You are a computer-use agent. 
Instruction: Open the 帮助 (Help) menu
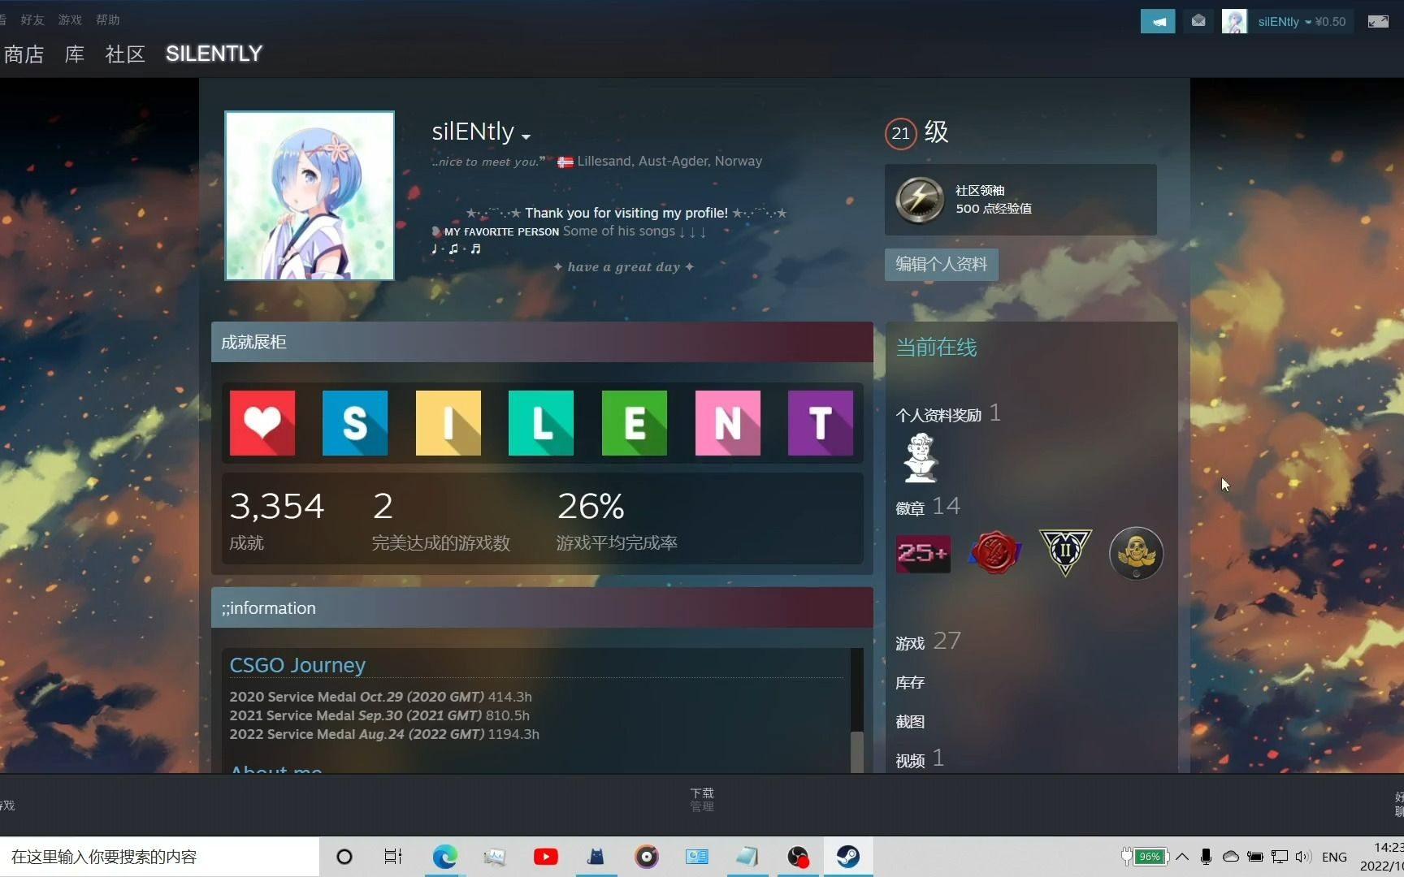pos(107,19)
